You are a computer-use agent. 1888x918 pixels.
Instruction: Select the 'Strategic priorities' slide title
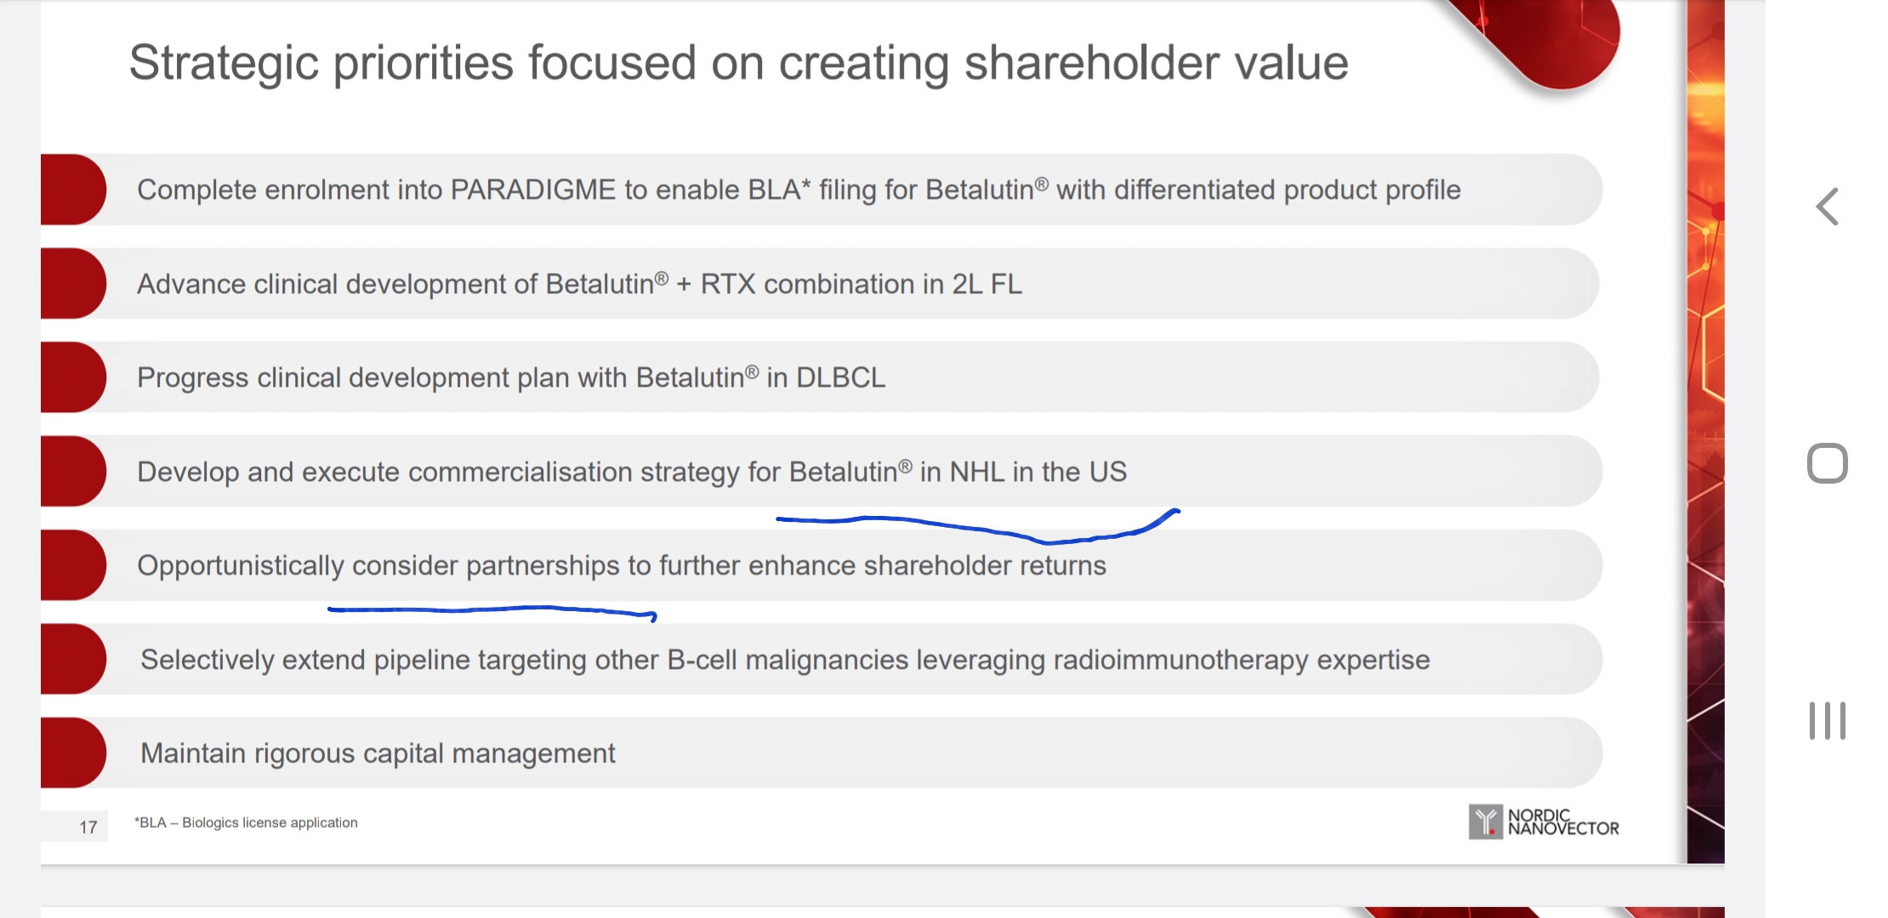[738, 63]
